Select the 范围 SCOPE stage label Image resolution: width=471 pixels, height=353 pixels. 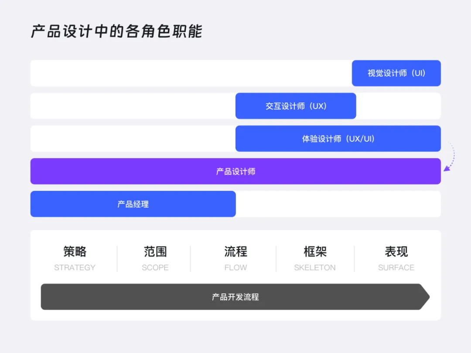coord(155,258)
